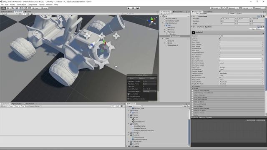This screenshot has width=267, height=150.
Task: Toggle Collapse in the Console
Action: 10,106
